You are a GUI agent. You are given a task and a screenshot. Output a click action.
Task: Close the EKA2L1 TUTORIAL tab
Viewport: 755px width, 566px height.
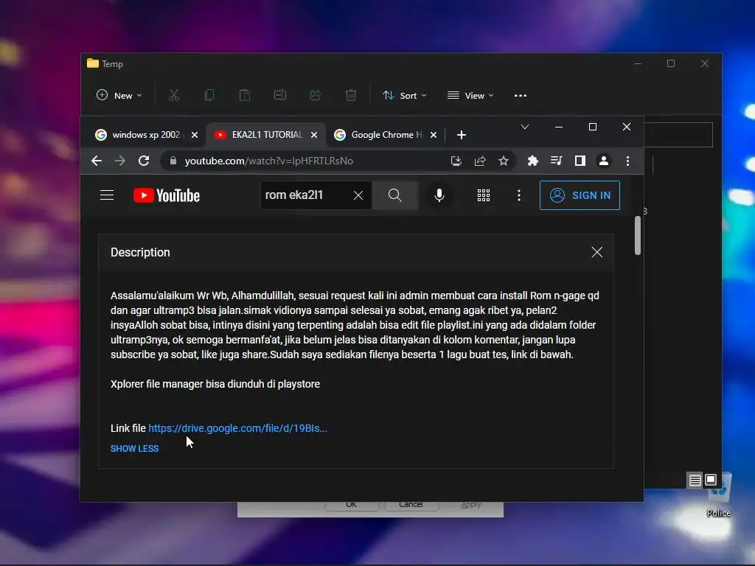314,135
